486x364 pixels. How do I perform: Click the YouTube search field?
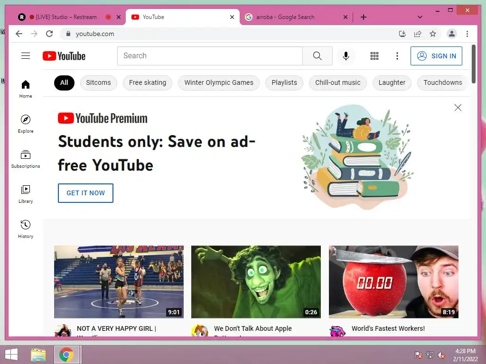(210, 56)
